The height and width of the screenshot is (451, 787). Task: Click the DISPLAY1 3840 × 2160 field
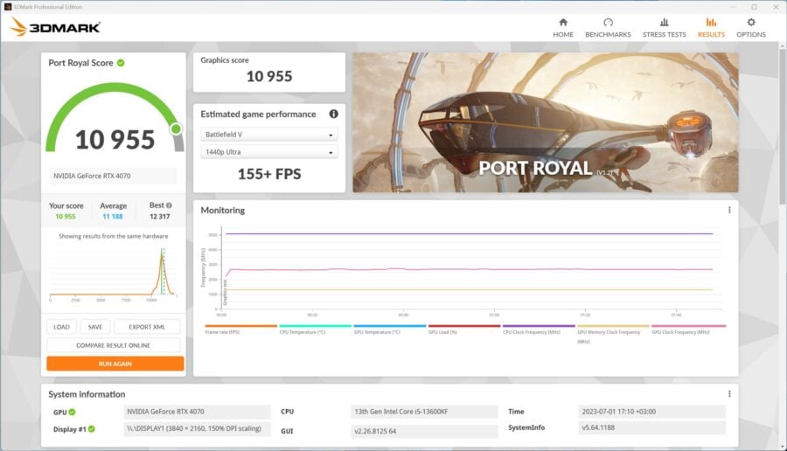[x=197, y=429]
